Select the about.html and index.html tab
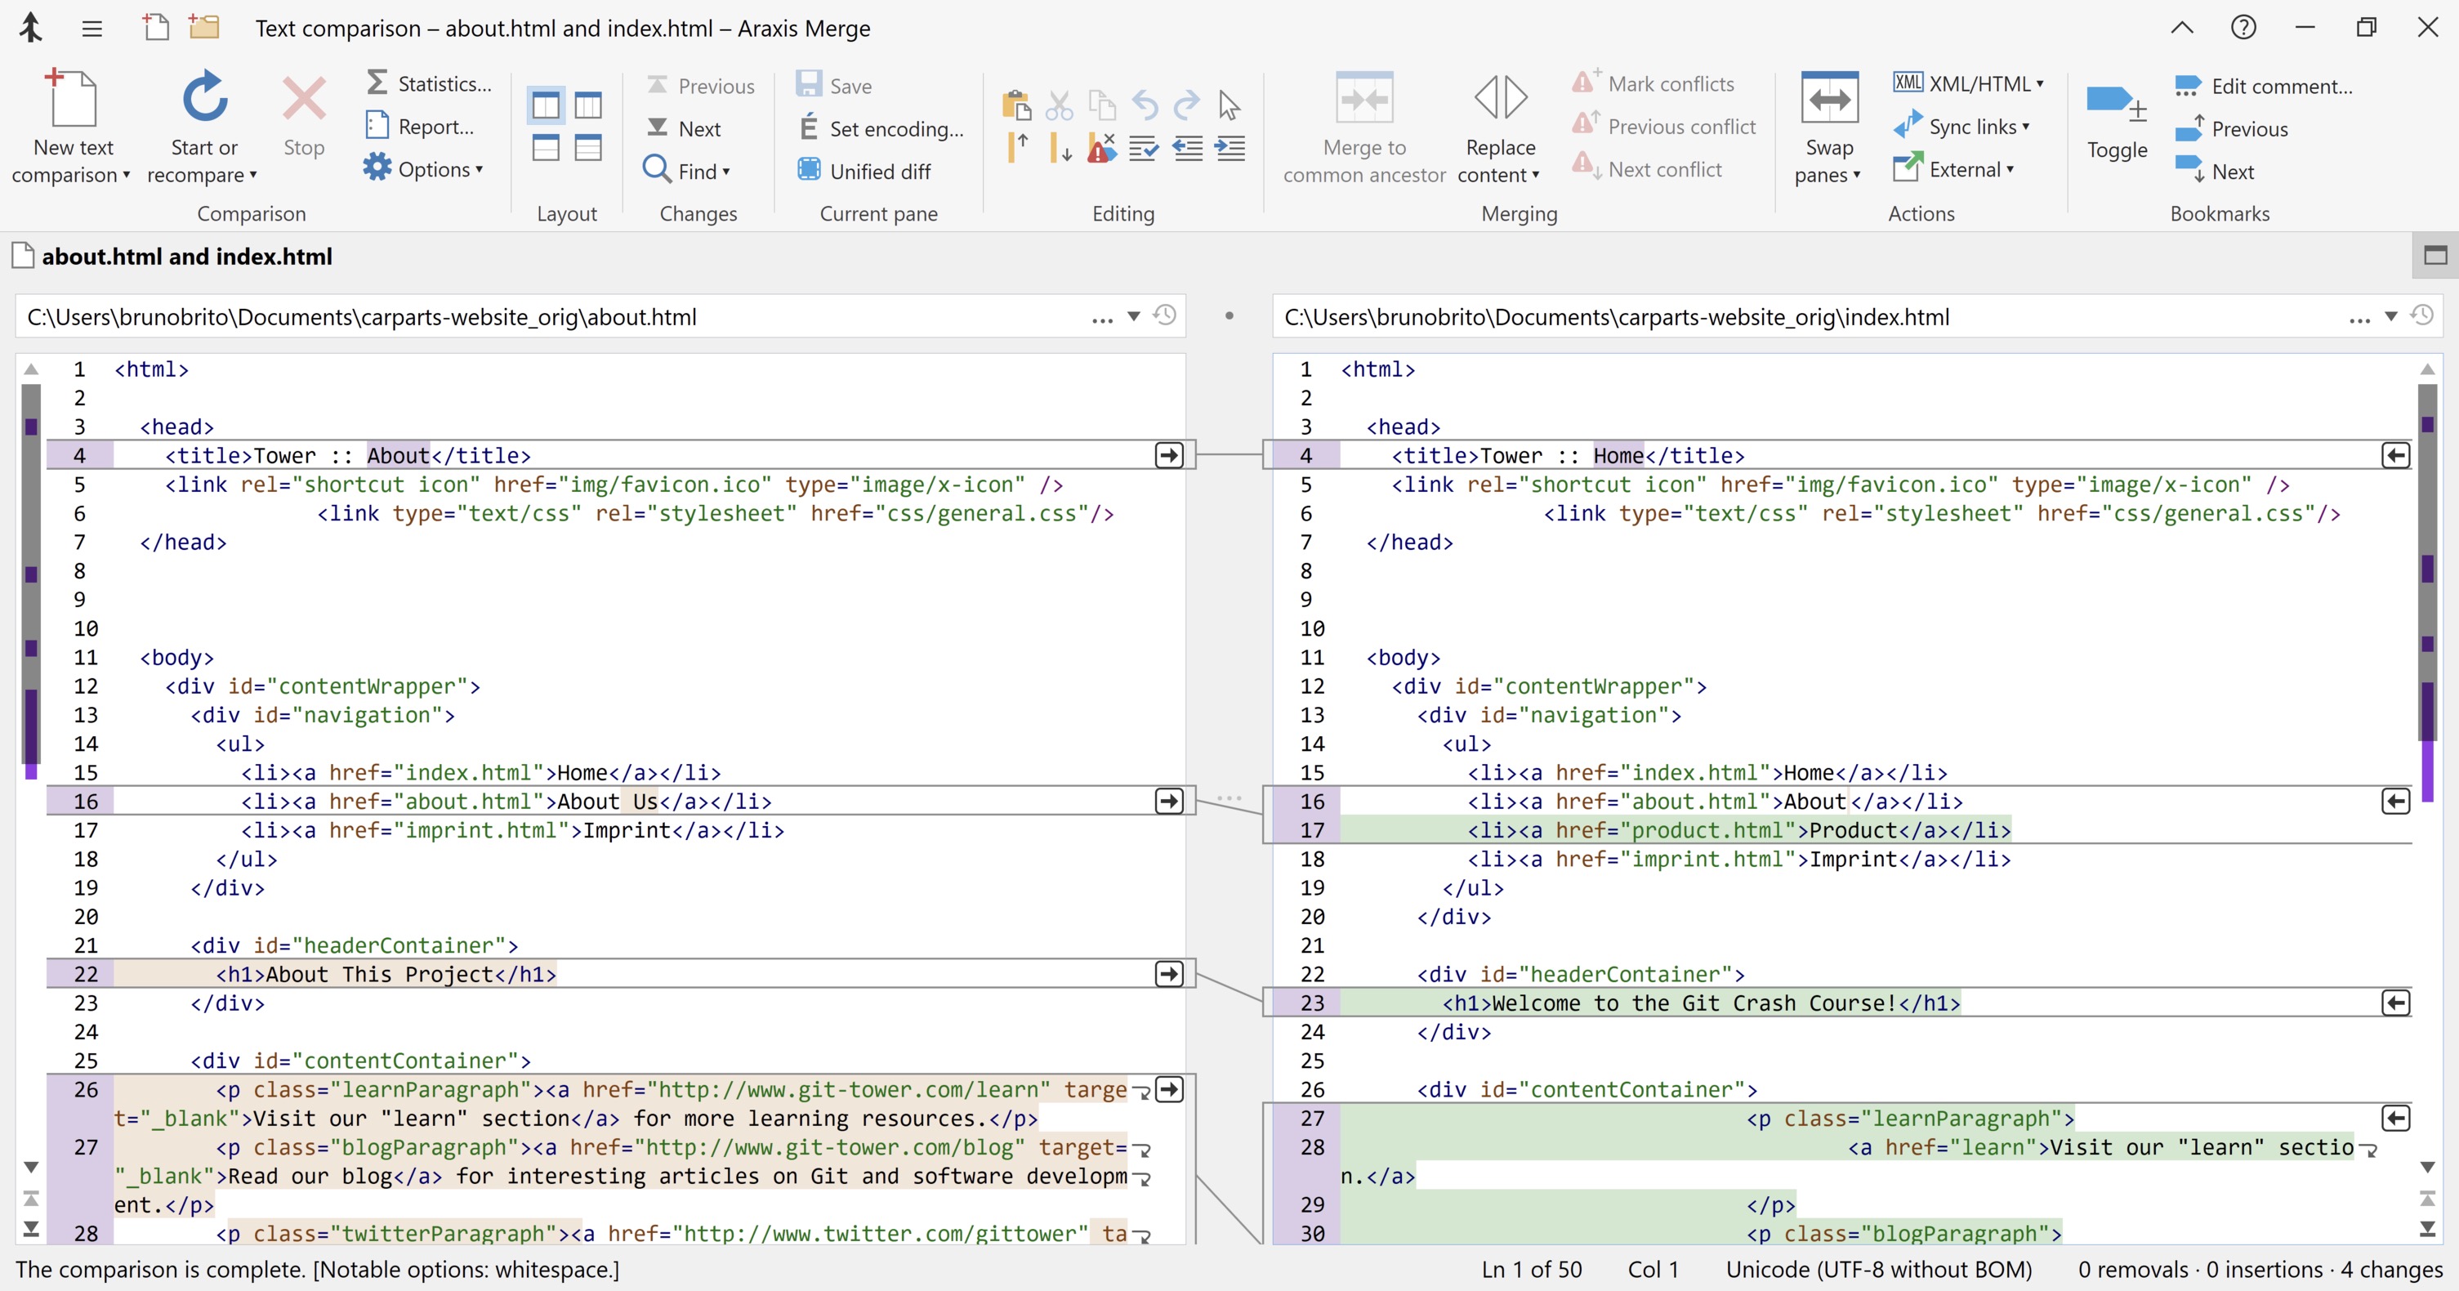Viewport: 2459px width, 1291px height. (x=172, y=256)
